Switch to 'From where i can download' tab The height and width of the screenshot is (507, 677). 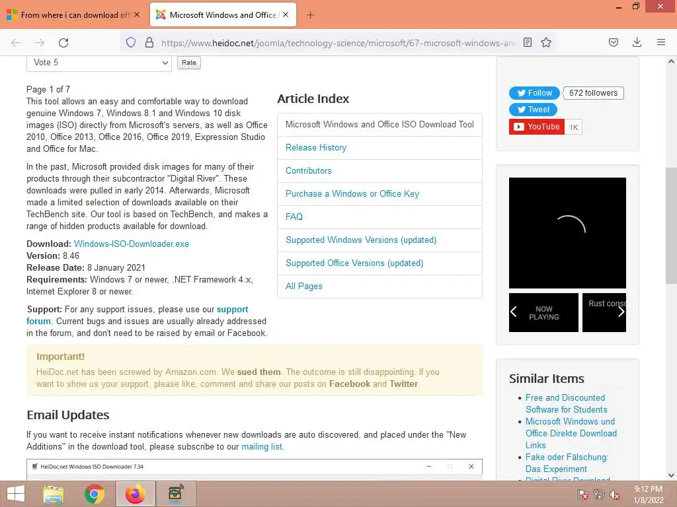pos(73,15)
